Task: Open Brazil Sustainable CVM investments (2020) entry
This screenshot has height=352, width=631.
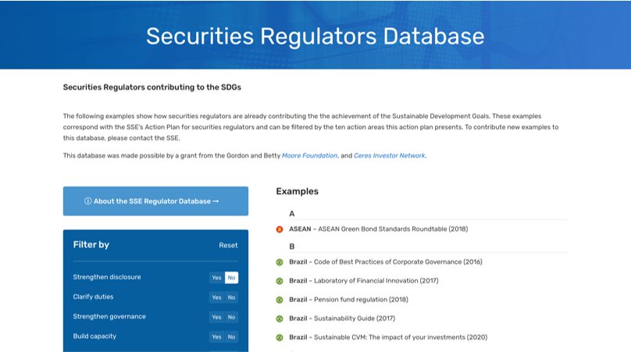Action: click(x=388, y=337)
